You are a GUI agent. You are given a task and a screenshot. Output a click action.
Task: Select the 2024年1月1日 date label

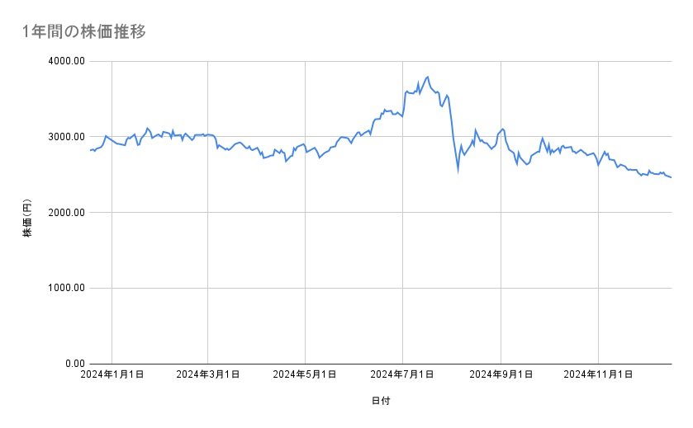coord(112,374)
